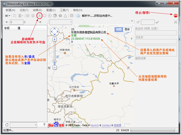Start parsing with the forward arrow button
Viewport: 181px width, 135px height.
click(40, 15)
